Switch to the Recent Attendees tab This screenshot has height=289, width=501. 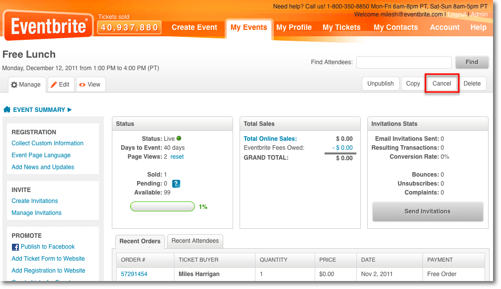click(x=195, y=241)
